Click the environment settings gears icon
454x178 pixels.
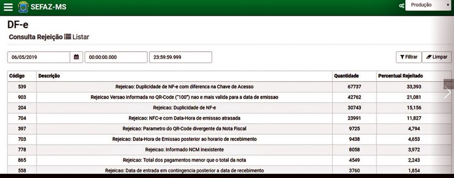401,6
